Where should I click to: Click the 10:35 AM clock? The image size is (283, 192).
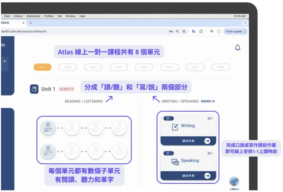click(x=239, y=16)
